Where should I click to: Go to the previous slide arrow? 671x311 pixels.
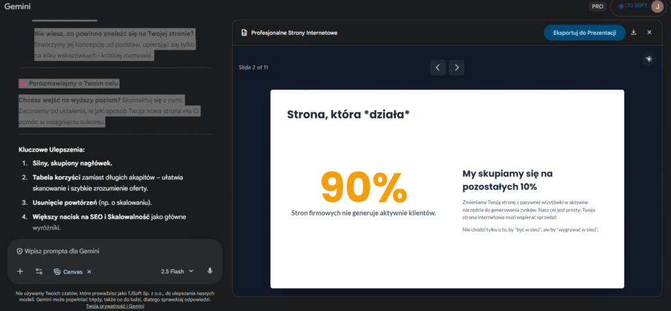pyautogui.click(x=438, y=67)
